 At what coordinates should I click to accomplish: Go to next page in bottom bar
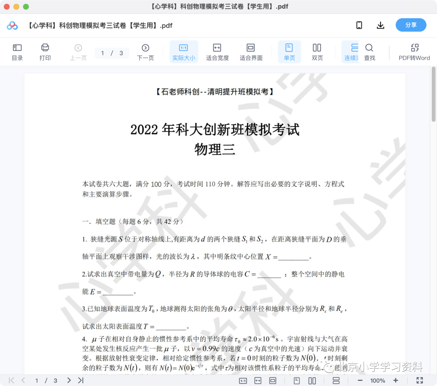coord(69,380)
